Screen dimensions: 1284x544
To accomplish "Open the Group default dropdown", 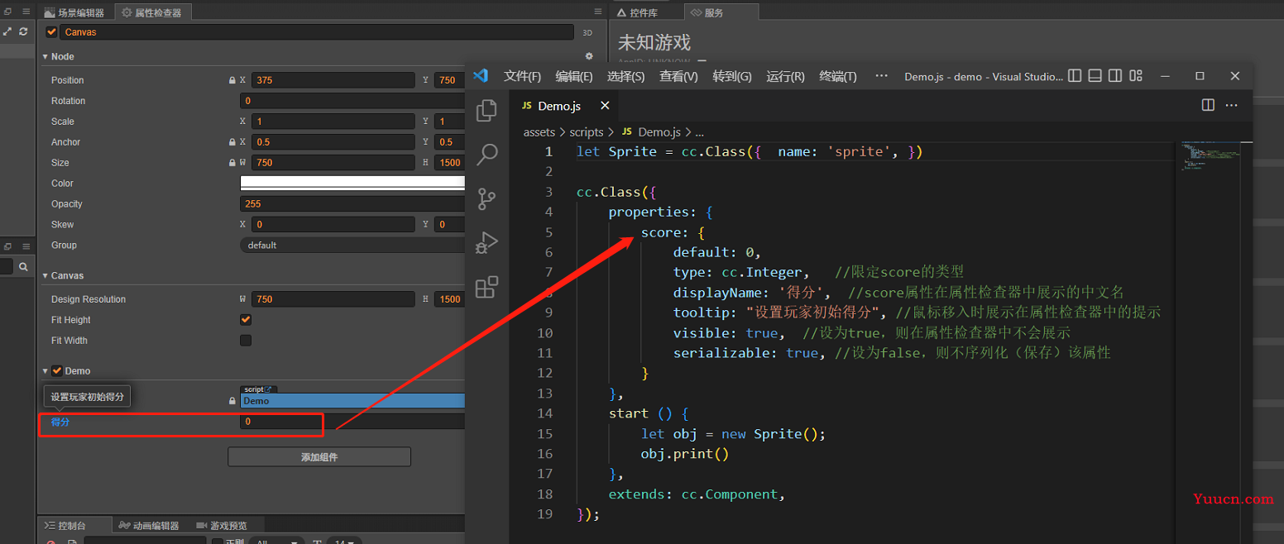I will (353, 246).
